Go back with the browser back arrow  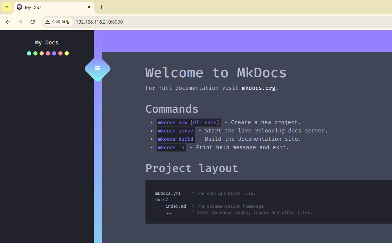pos(8,22)
